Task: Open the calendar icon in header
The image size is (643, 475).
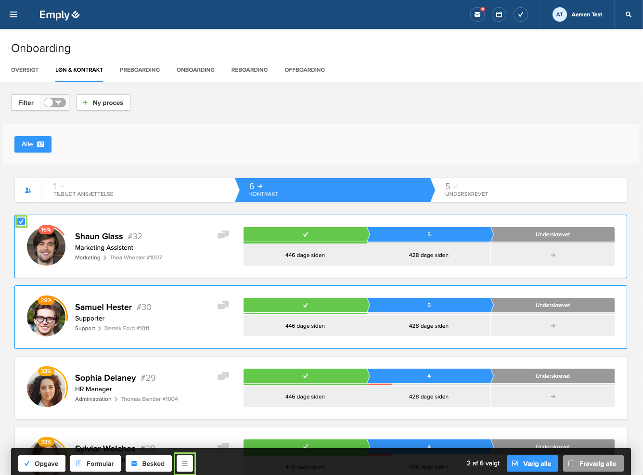Action: click(499, 14)
